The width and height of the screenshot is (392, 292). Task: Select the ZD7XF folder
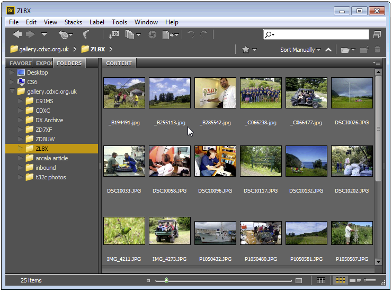click(44, 130)
